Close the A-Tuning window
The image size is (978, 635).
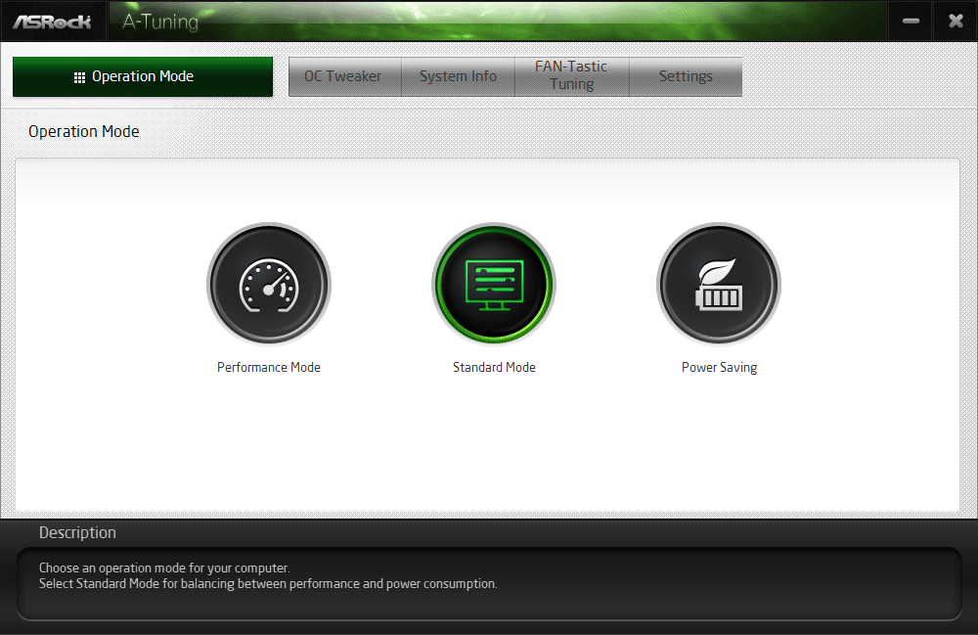click(x=956, y=22)
